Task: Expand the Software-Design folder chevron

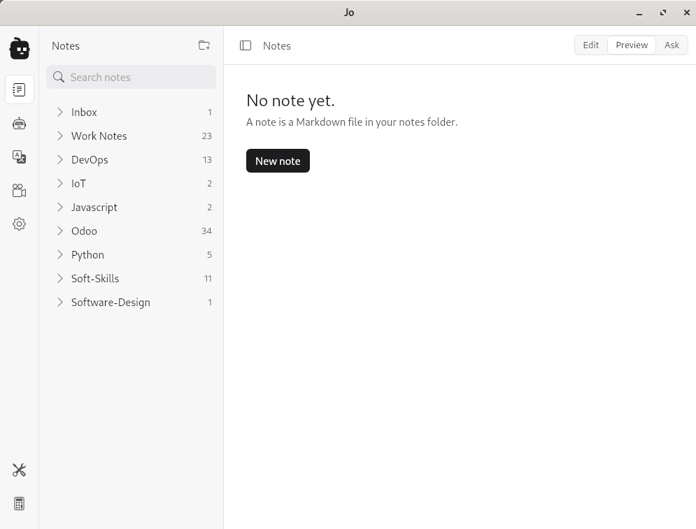Action: pos(60,302)
